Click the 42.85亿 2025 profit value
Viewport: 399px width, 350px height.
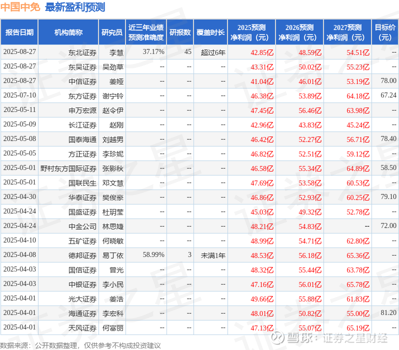click(x=262, y=52)
